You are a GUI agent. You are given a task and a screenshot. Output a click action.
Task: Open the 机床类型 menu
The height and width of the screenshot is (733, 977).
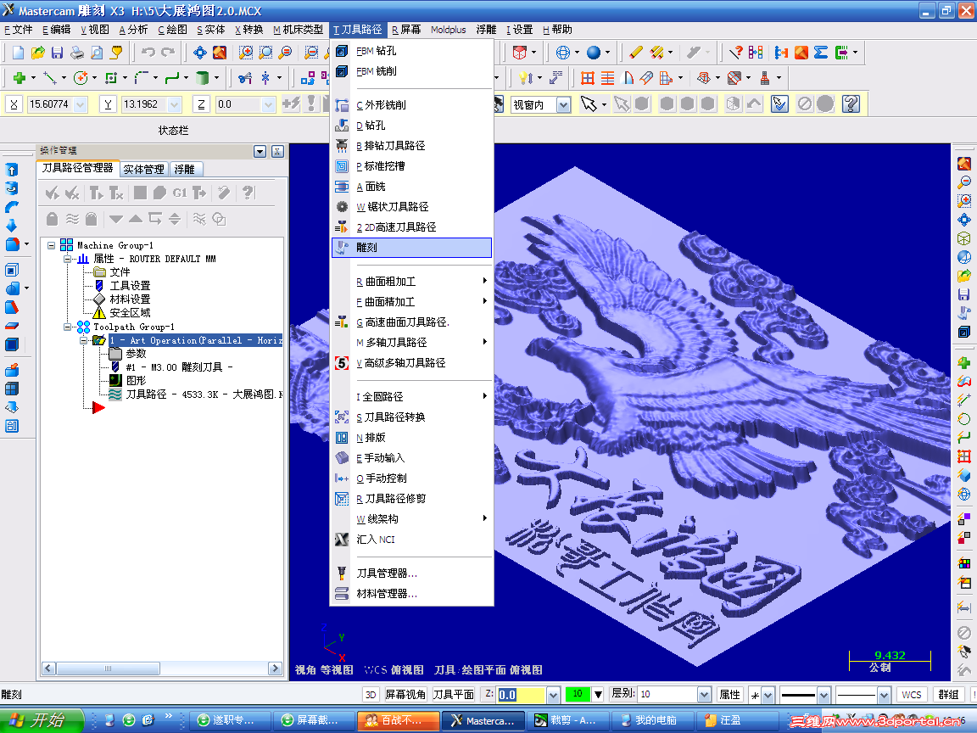[x=299, y=30]
